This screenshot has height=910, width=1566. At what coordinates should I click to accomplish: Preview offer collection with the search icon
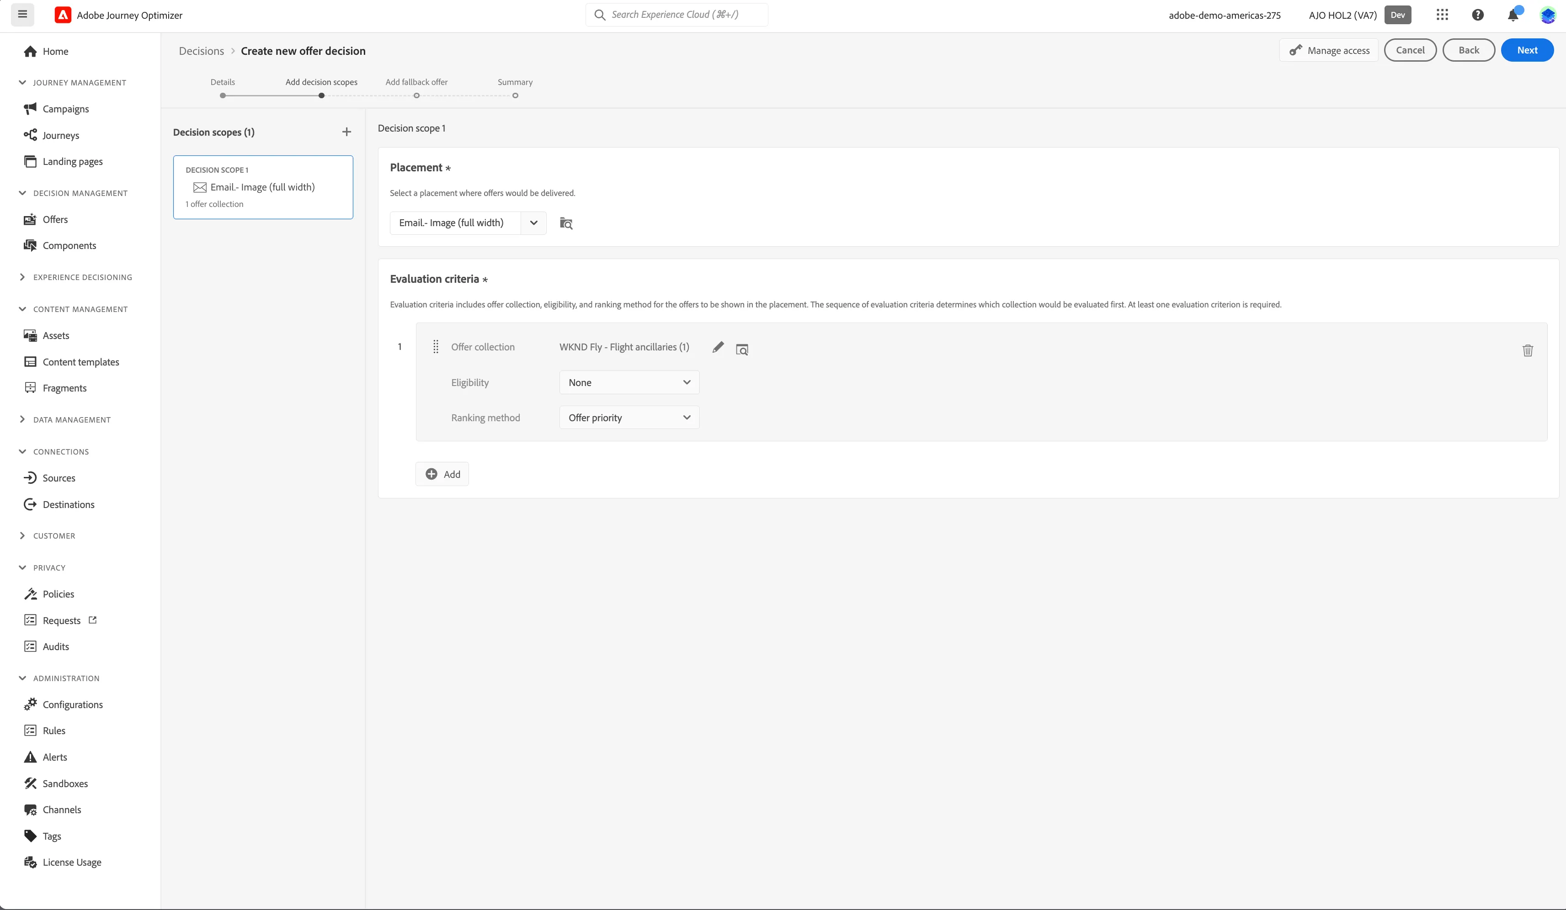point(742,349)
